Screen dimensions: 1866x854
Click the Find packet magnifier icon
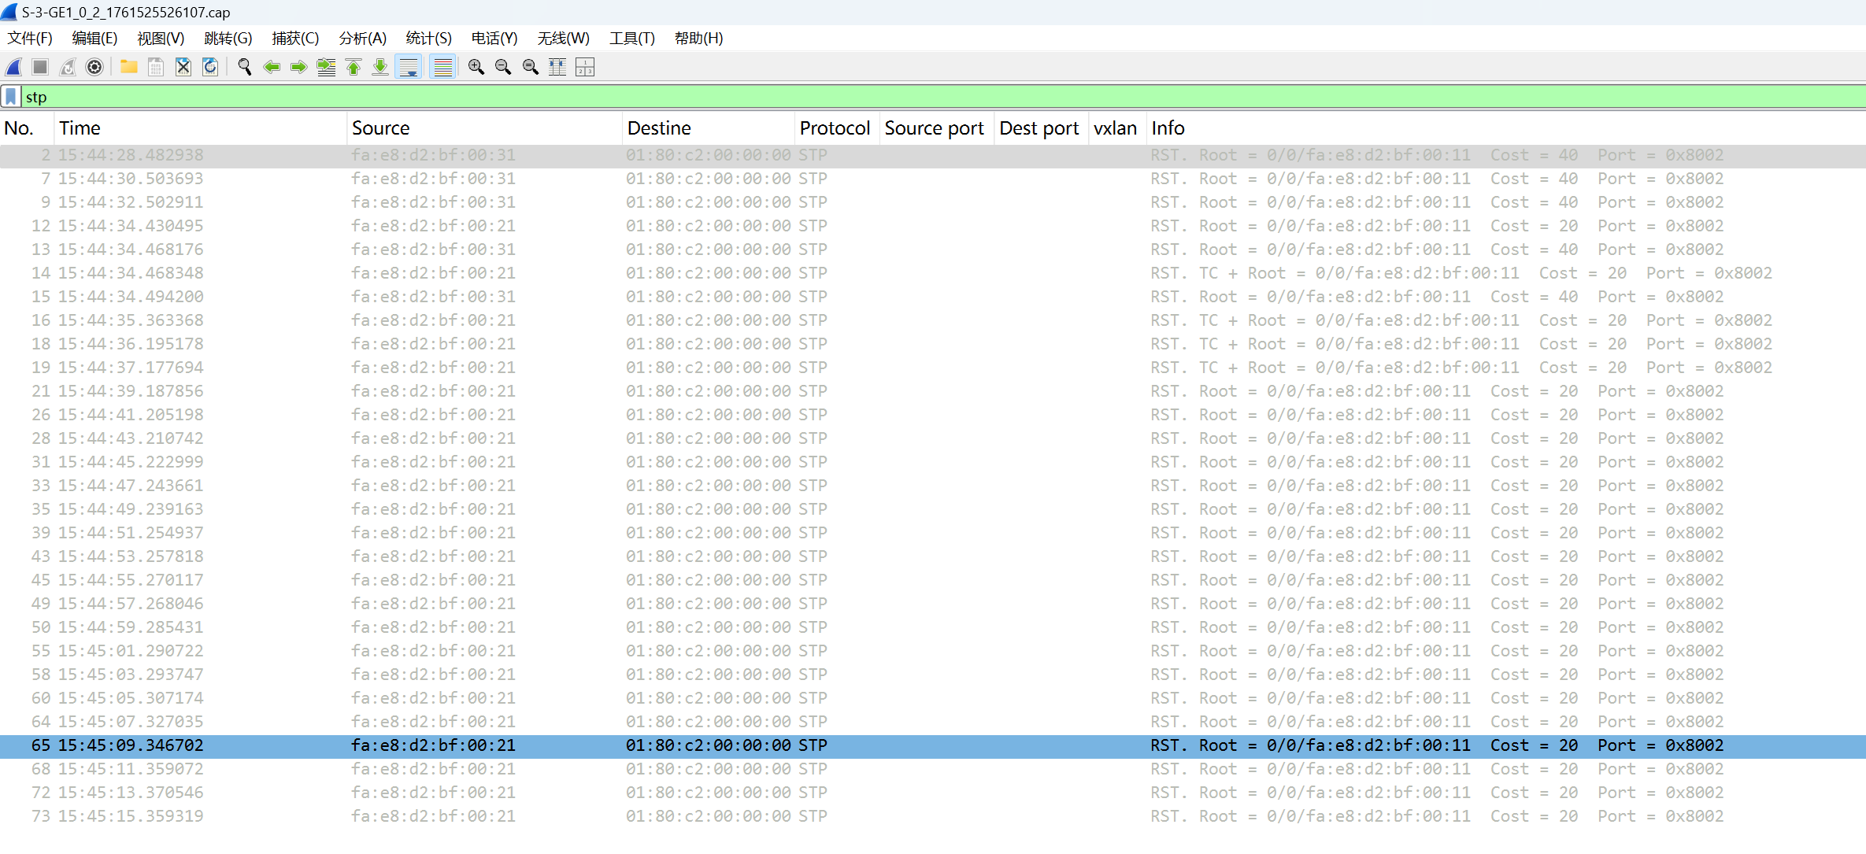pos(245,67)
